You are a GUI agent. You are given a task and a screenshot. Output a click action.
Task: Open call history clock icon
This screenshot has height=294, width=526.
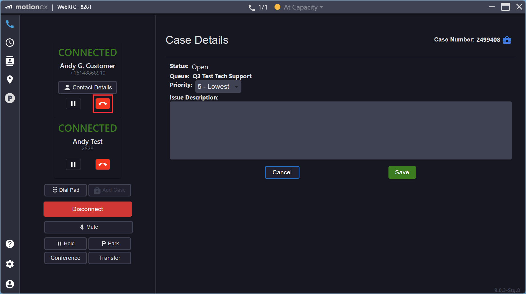pyautogui.click(x=10, y=43)
